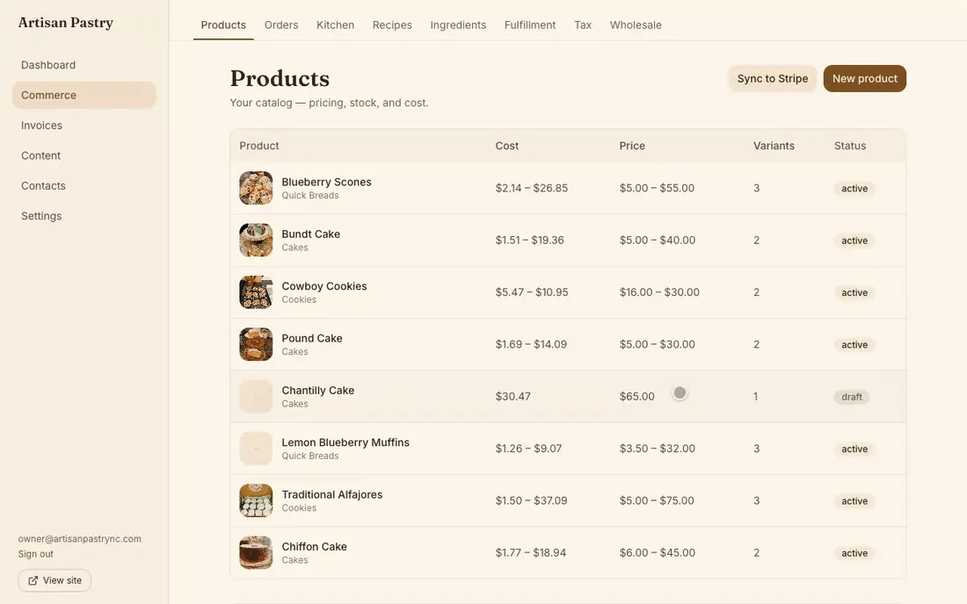Click the View site external link icon
The height and width of the screenshot is (604, 967).
click(x=33, y=580)
